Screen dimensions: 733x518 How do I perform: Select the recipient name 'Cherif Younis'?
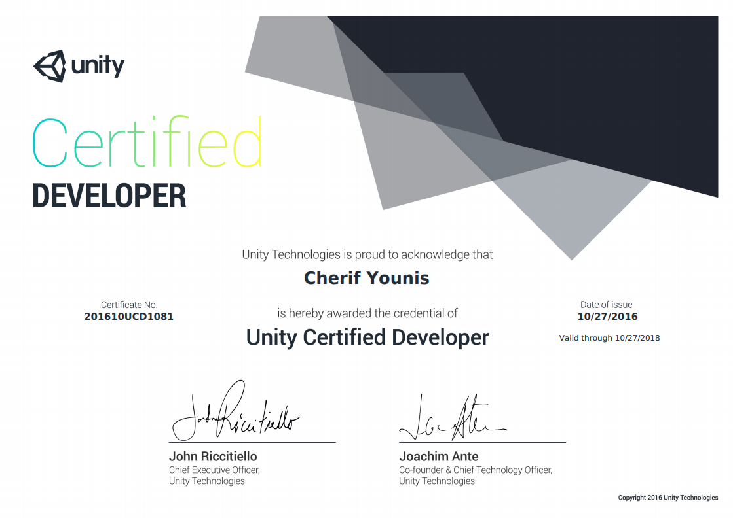click(x=367, y=278)
